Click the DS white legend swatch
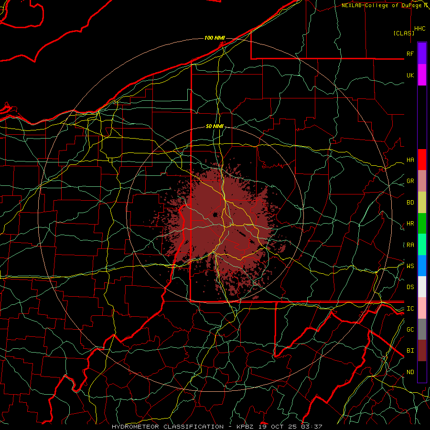 coord(422,287)
